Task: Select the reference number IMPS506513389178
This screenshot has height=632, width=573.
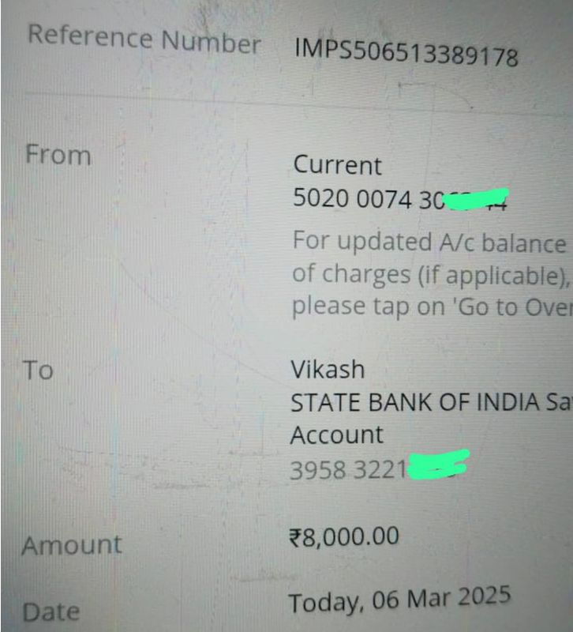Action: pos(406,53)
